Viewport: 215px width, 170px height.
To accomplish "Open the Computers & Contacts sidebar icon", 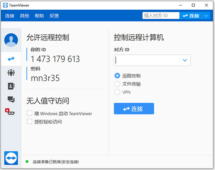I will [11, 86].
